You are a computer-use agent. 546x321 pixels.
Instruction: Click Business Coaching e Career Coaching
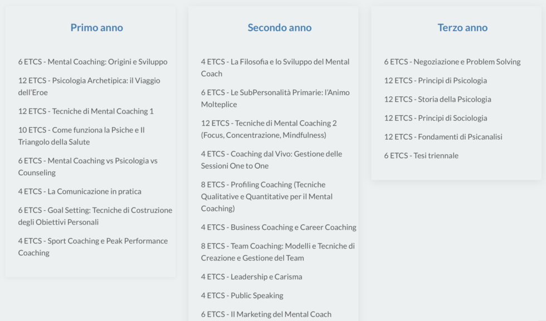tap(279, 227)
